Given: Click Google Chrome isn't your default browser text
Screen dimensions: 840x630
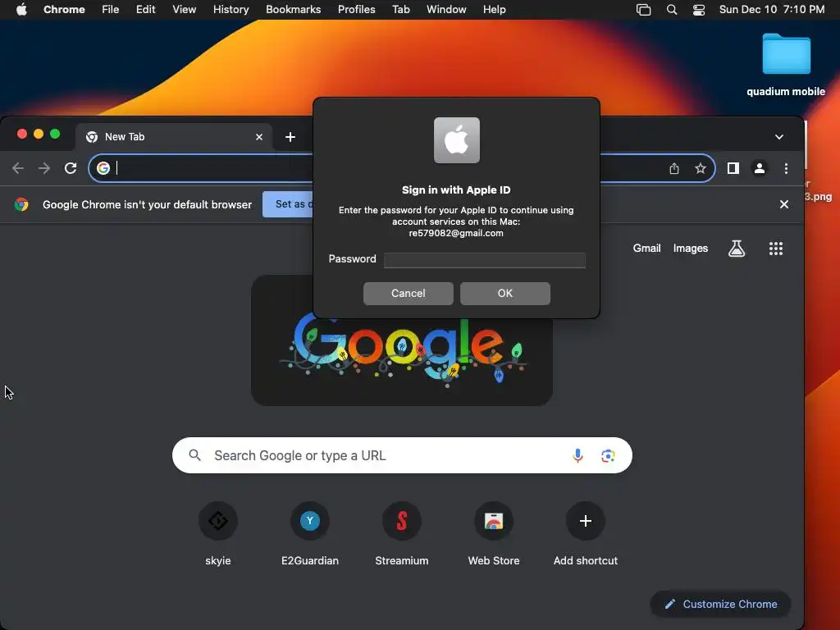Looking at the screenshot, I should (x=148, y=204).
